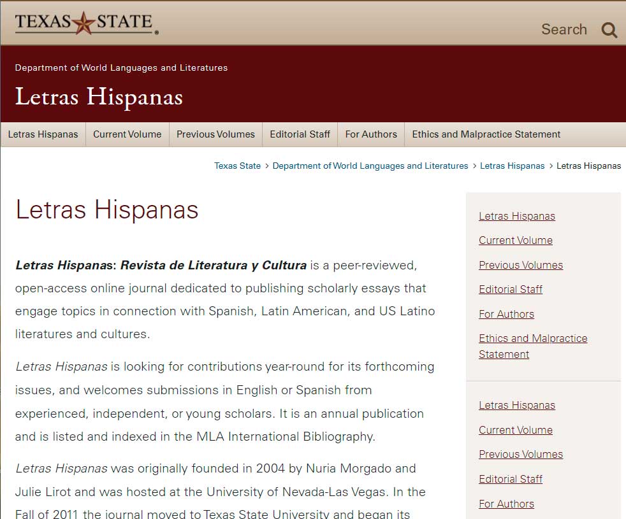Open Letras Hispanas in the second sidebar list
This screenshot has height=519, width=626.
tap(517, 405)
